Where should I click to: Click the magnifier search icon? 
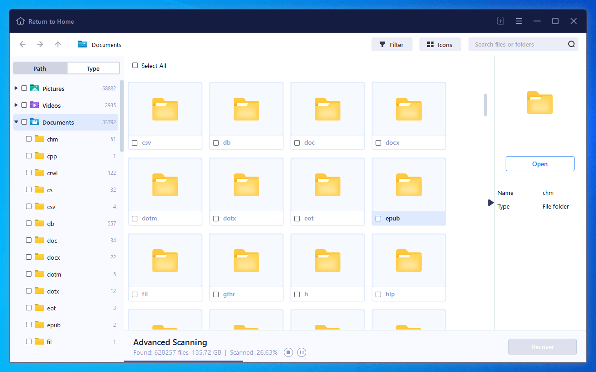[x=571, y=44]
